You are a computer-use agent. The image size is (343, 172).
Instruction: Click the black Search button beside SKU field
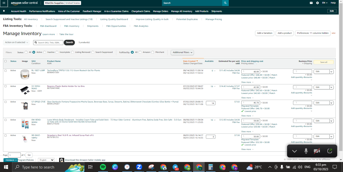pyautogui.click(x=70, y=42)
